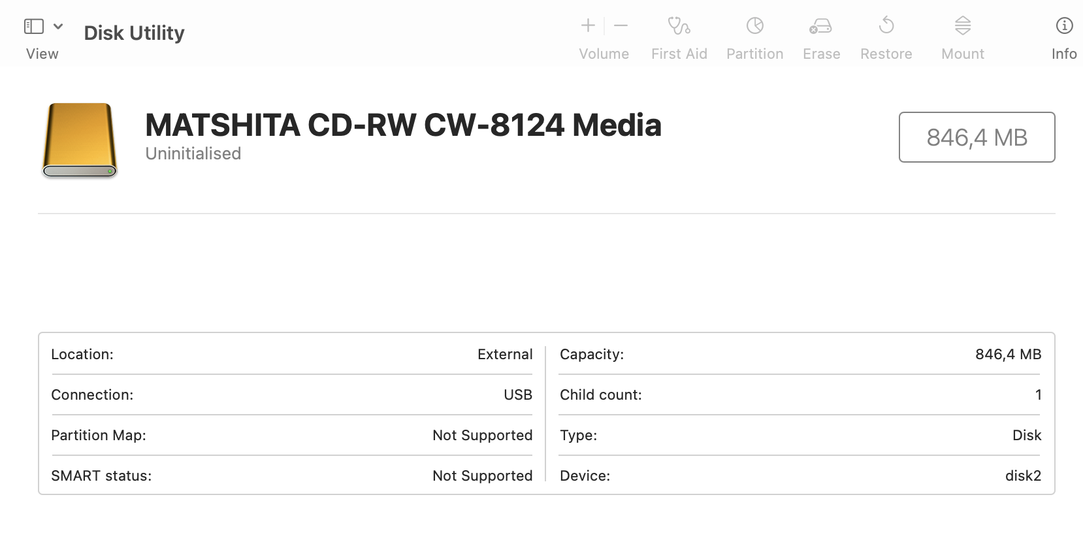Click the add volume plus icon

[x=588, y=25]
